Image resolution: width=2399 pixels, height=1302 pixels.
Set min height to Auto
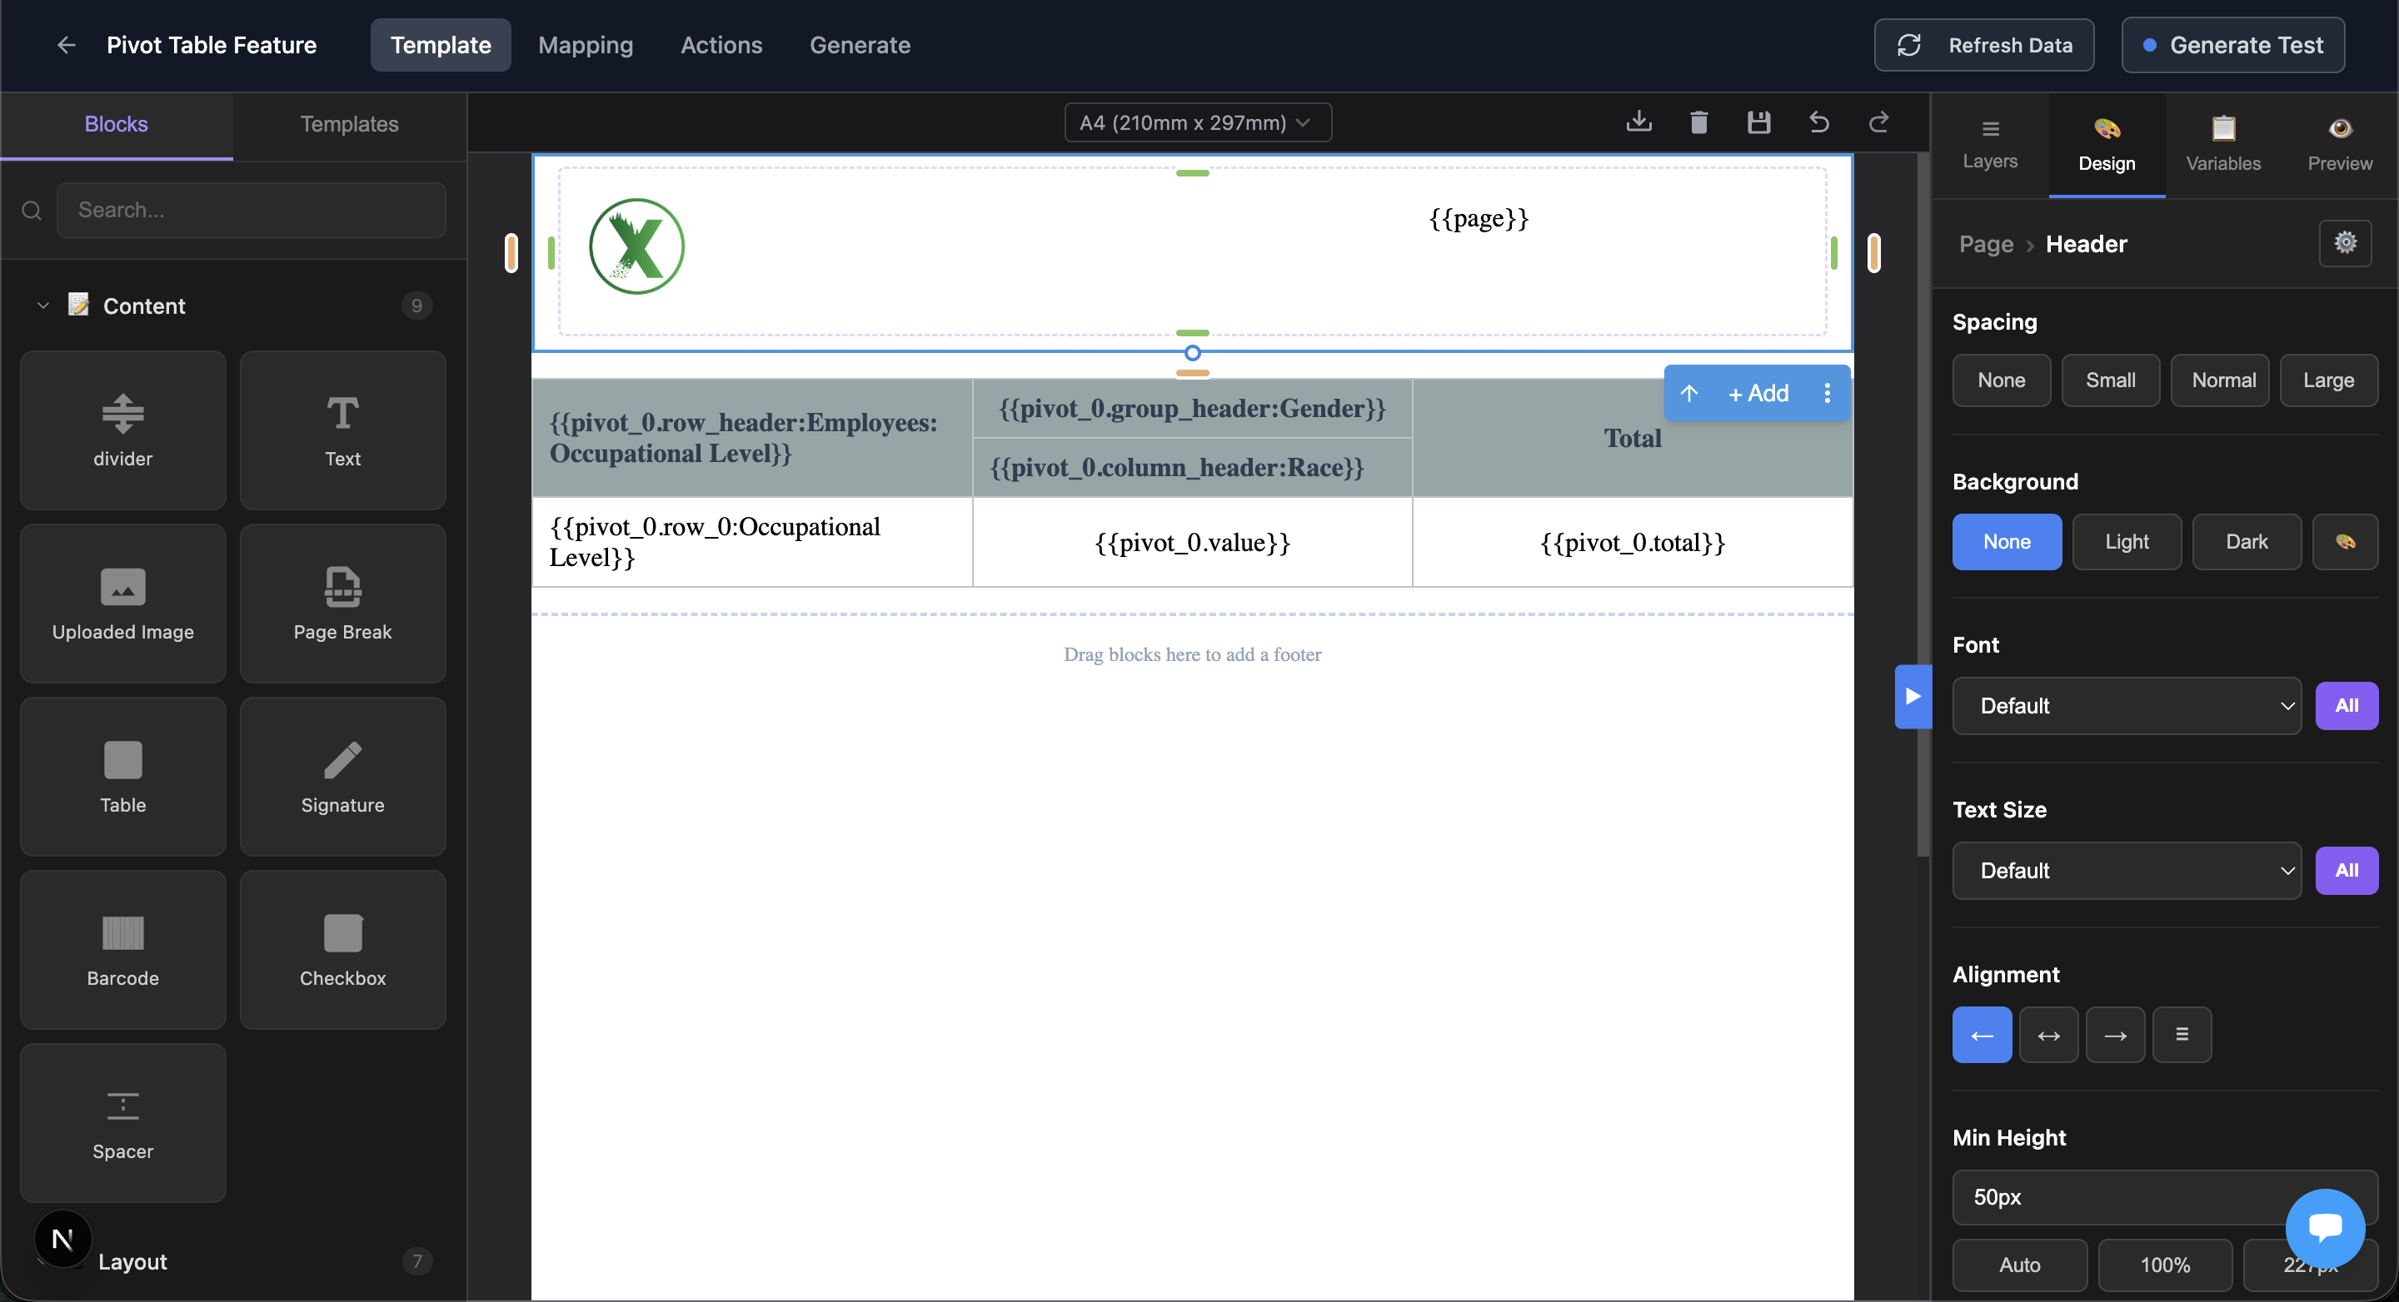(x=2020, y=1264)
